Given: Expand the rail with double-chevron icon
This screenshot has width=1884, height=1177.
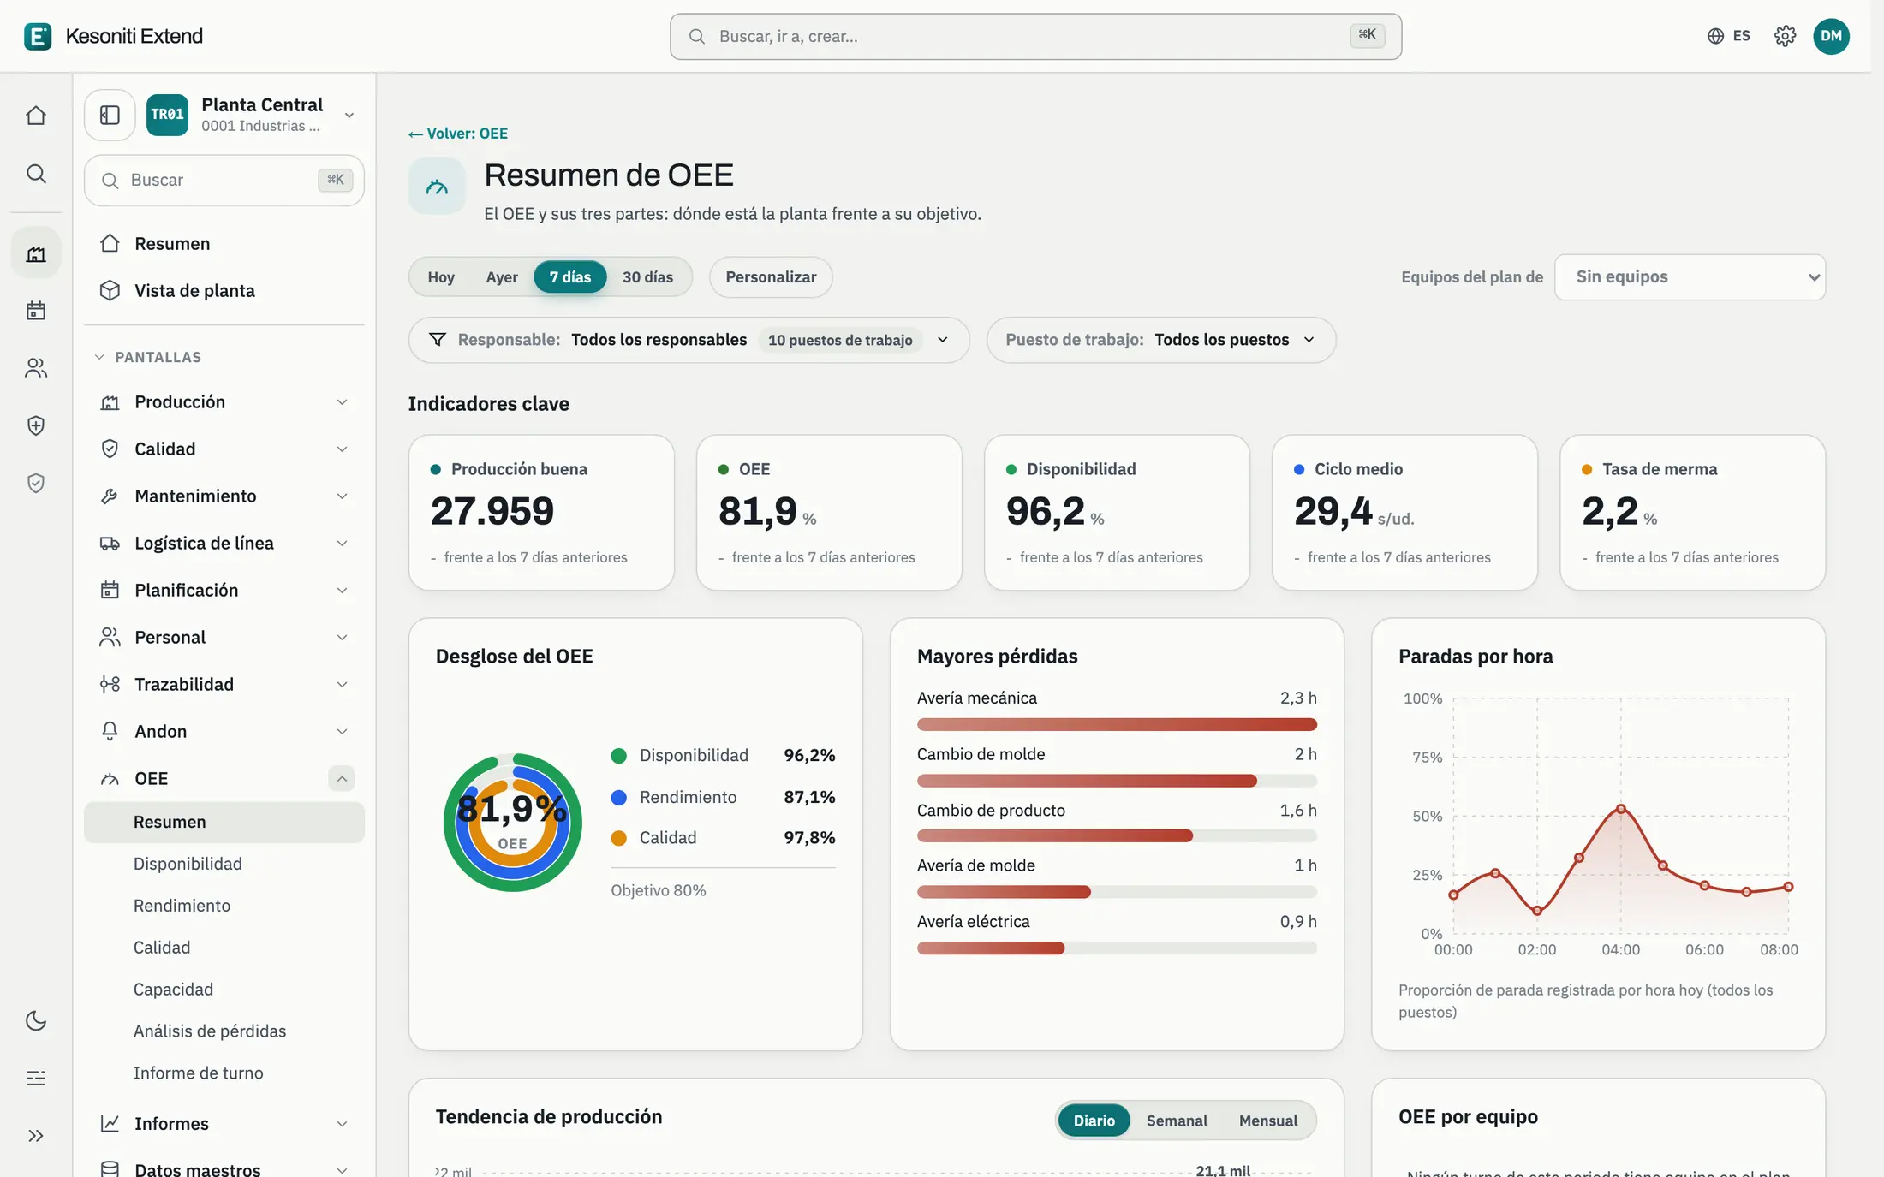Looking at the screenshot, I should tap(36, 1136).
